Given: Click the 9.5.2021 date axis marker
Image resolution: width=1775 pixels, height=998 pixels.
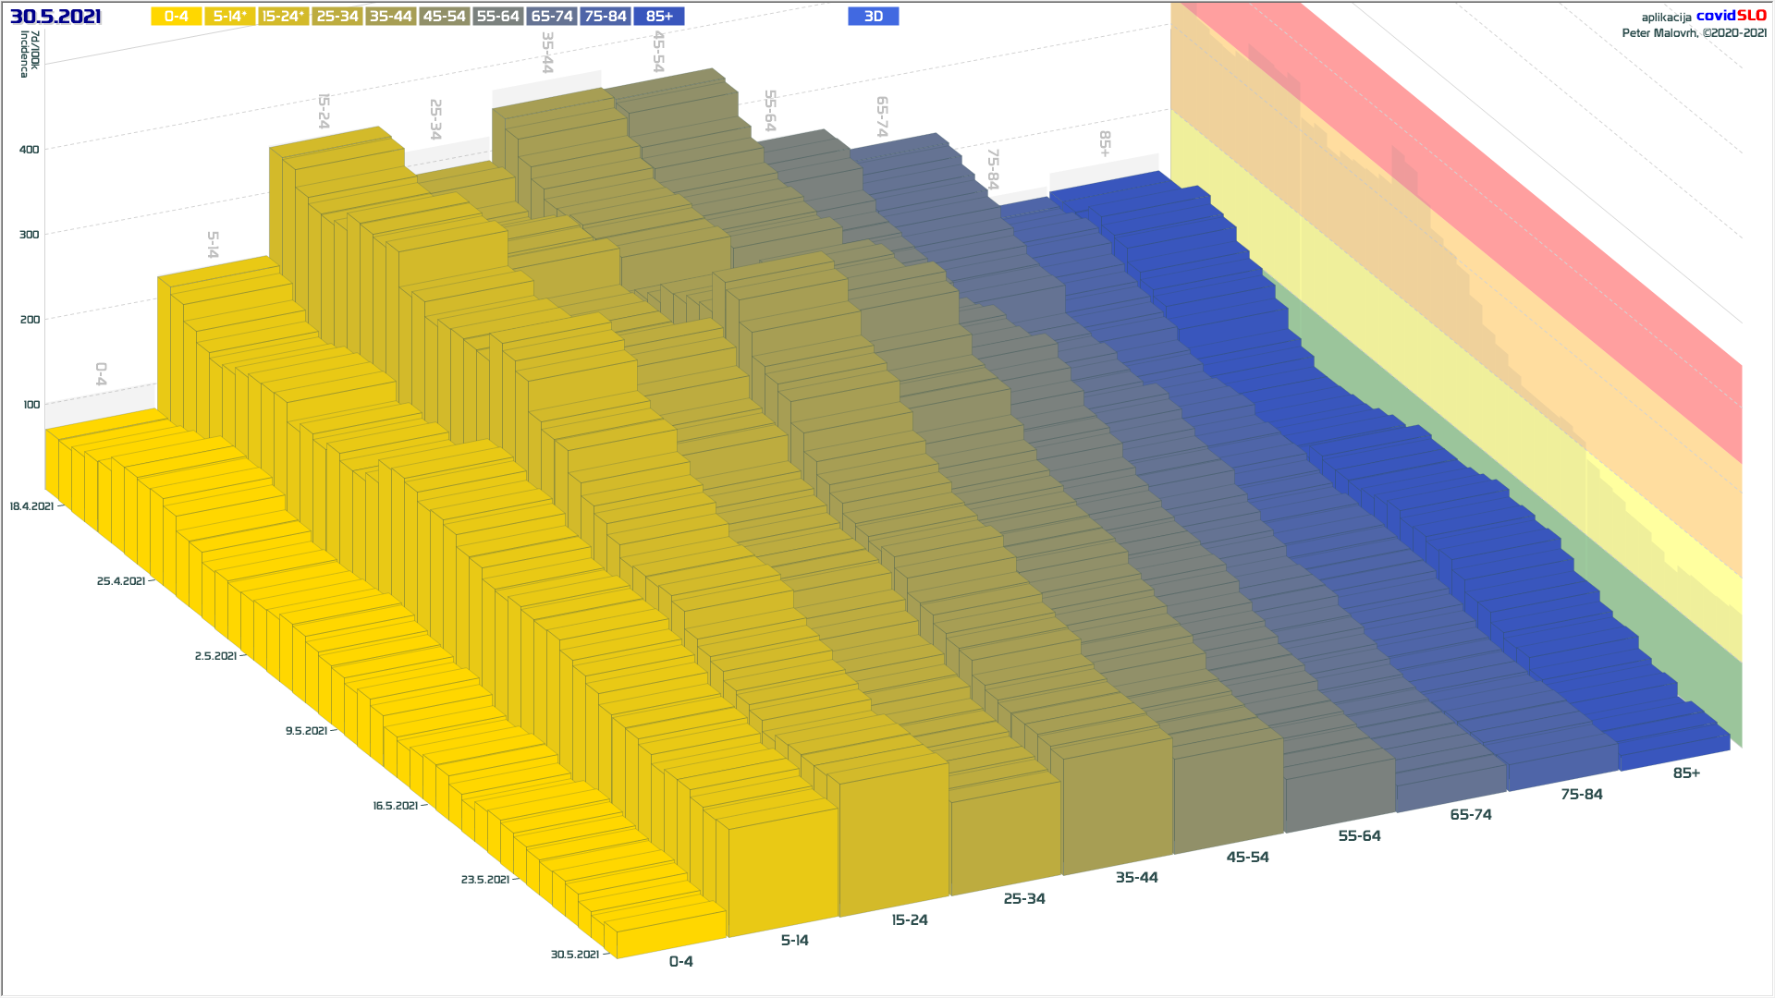Looking at the screenshot, I should (x=306, y=731).
